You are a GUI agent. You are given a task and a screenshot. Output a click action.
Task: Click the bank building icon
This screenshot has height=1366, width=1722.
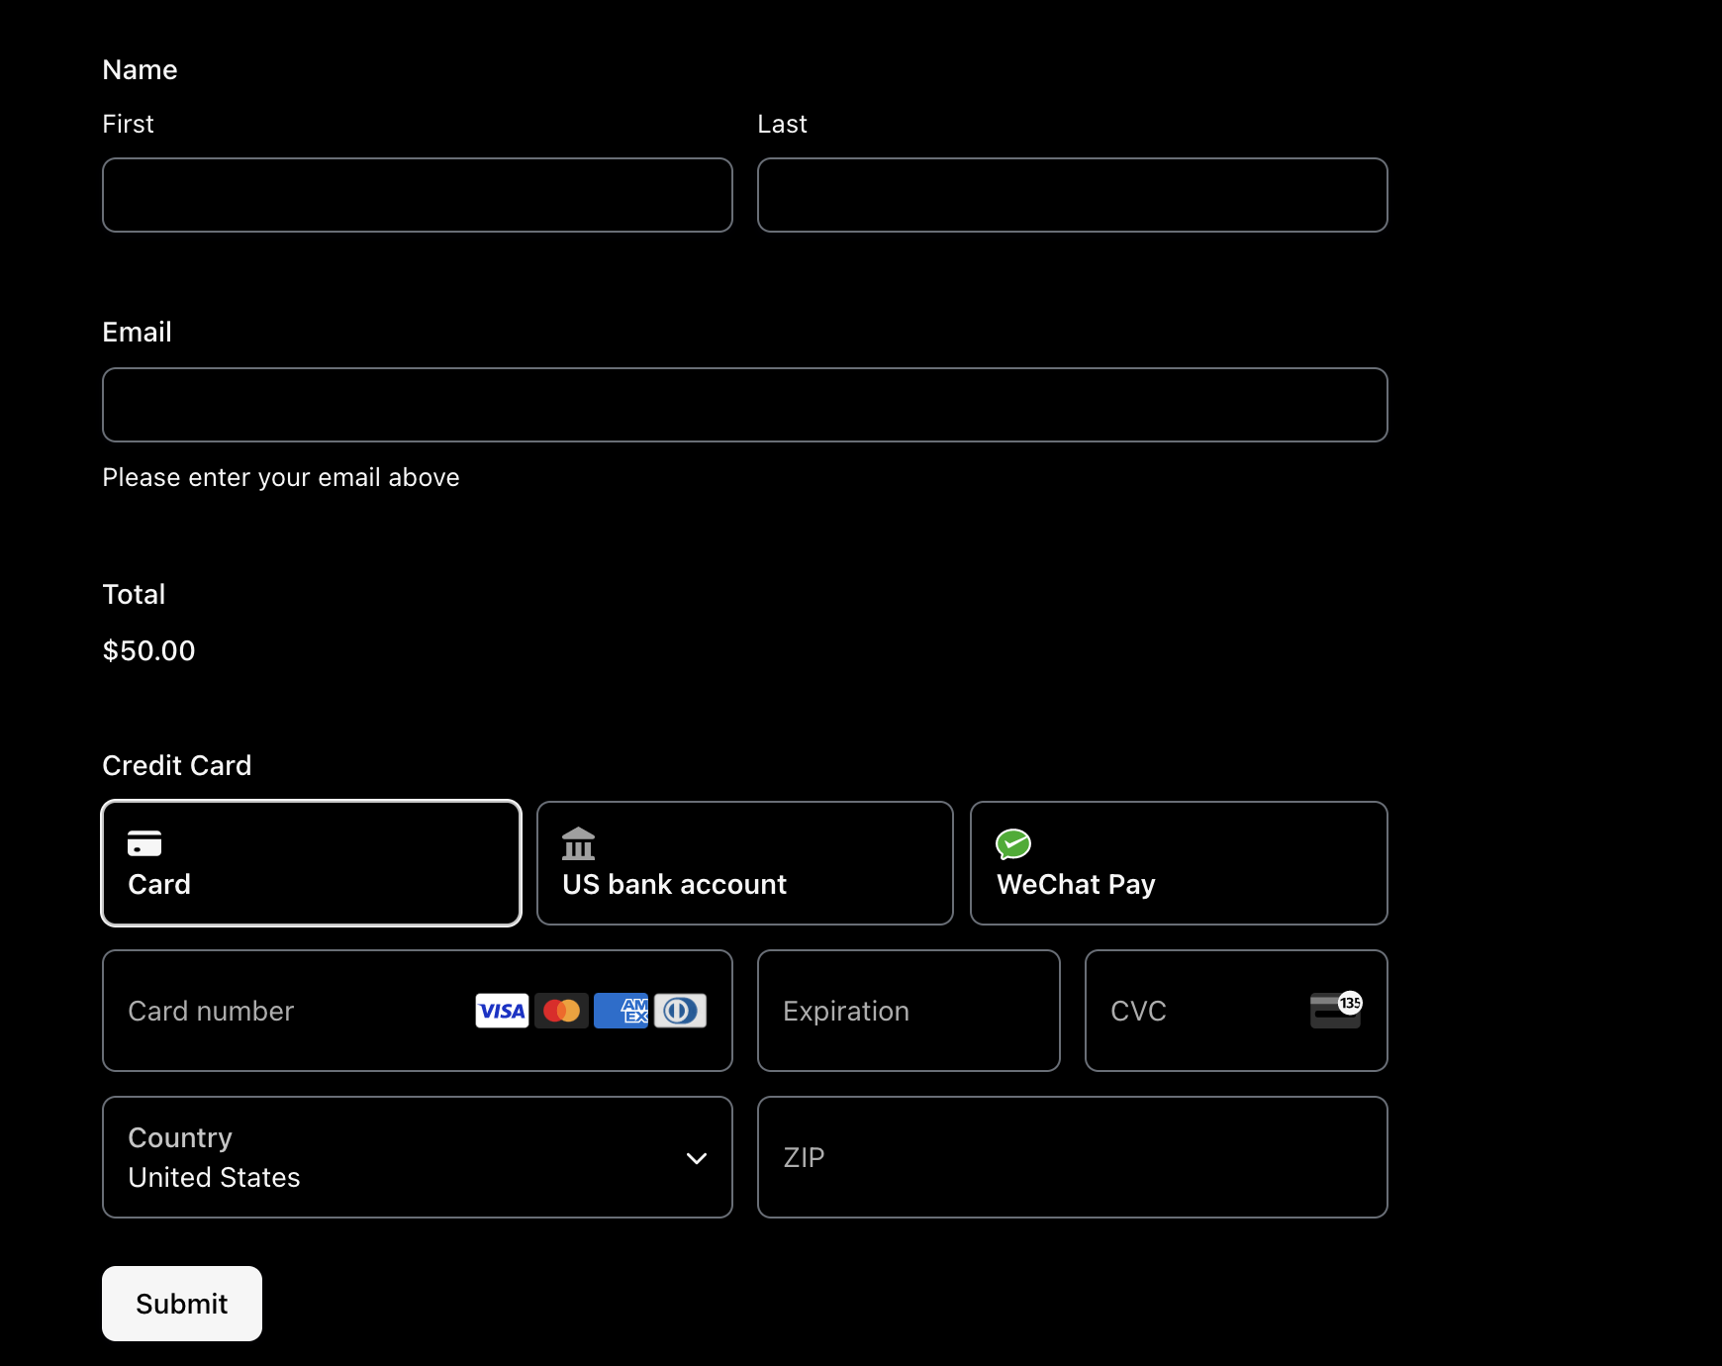(579, 843)
